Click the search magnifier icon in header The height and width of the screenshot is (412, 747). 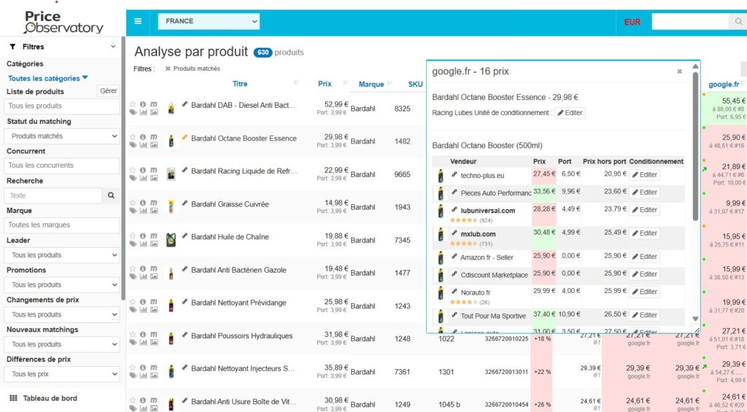738,22
